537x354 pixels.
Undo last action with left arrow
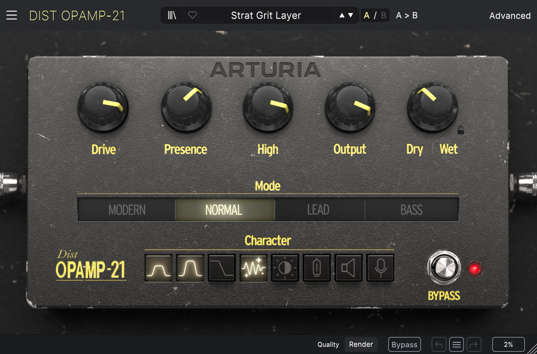pyautogui.click(x=439, y=345)
